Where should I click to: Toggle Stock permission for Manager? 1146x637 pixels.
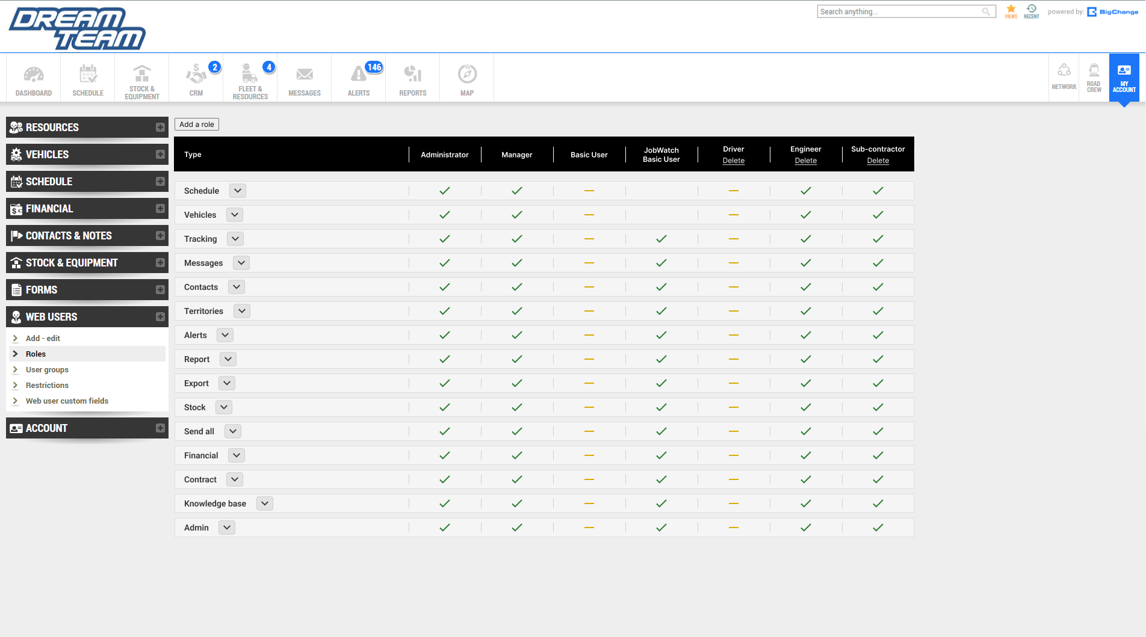(517, 407)
